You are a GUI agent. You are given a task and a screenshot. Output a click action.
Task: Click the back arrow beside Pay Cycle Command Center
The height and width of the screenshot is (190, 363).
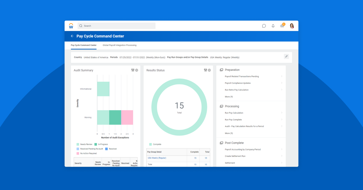pyautogui.click(x=72, y=36)
